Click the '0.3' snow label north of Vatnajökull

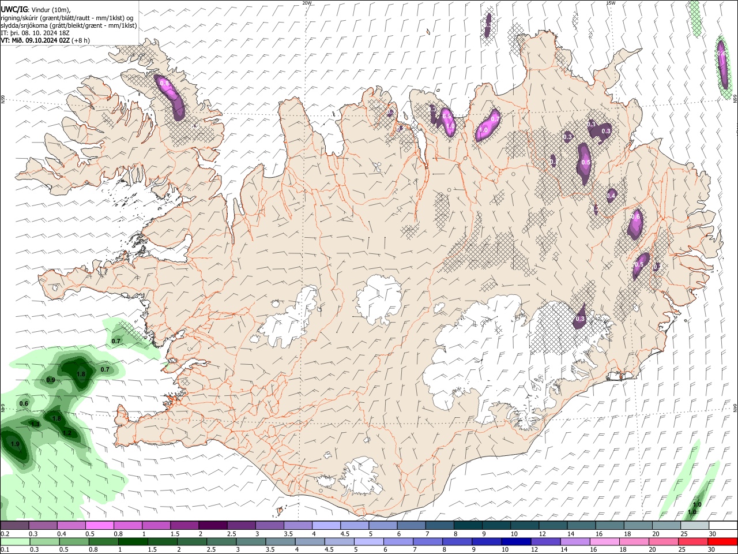coord(581,319)
